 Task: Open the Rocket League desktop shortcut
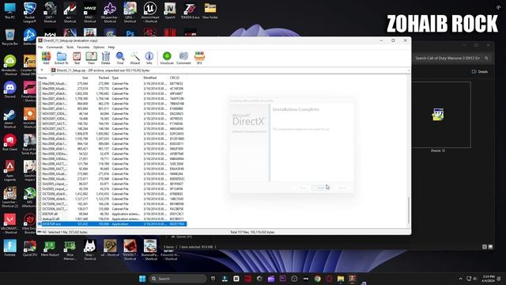click(30, 13)
